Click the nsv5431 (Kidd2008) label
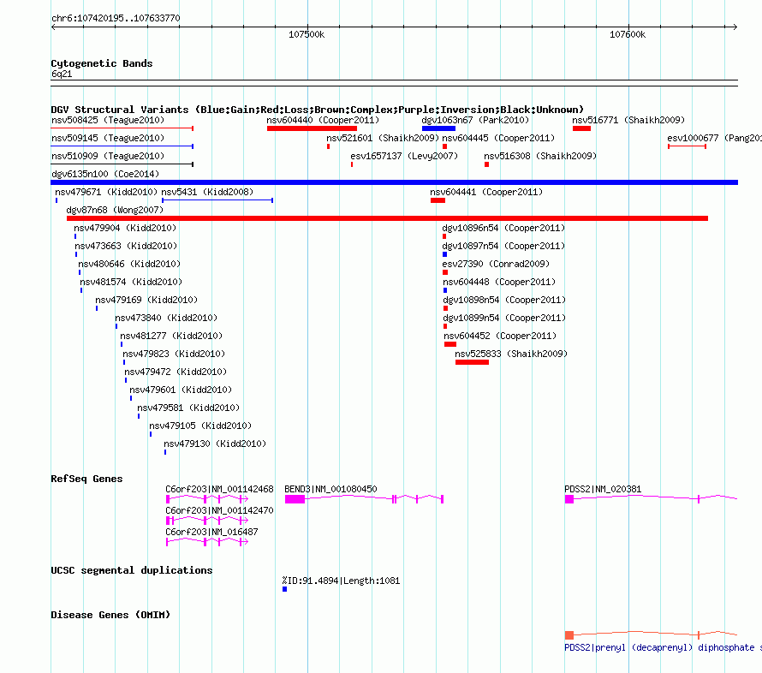The width and height of the screenshot is (762, 673). pyautogui.click(x=207, y=192)
